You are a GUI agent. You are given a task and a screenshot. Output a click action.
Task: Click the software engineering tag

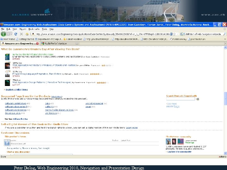click(x=15, y=110)
